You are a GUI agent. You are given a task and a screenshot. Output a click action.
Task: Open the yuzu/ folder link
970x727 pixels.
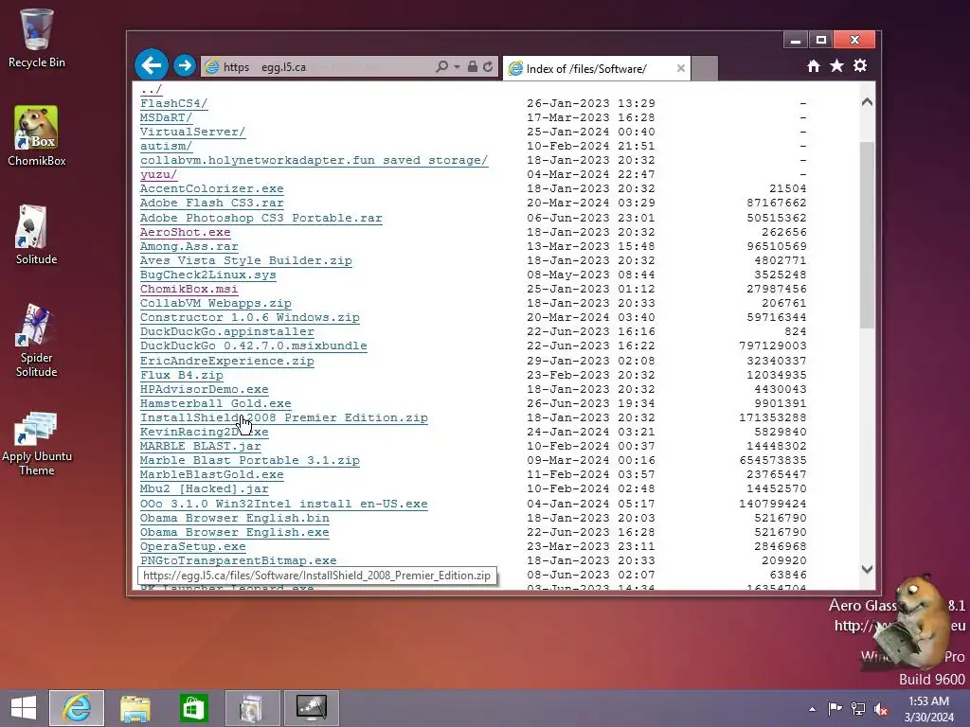click(x=158, y=174)
